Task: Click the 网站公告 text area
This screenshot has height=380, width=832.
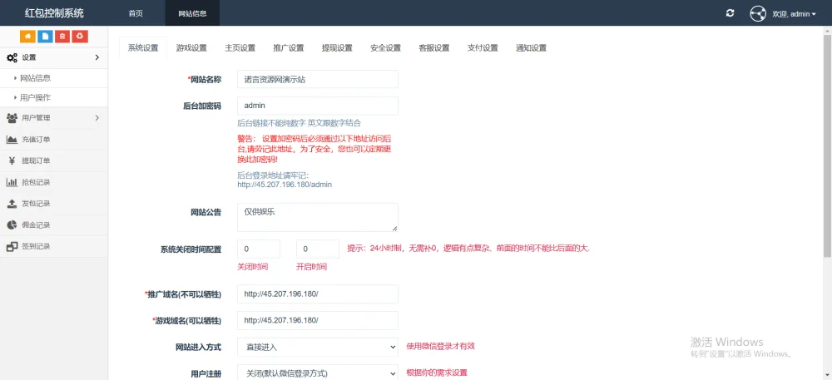Action: click(317, 217)
